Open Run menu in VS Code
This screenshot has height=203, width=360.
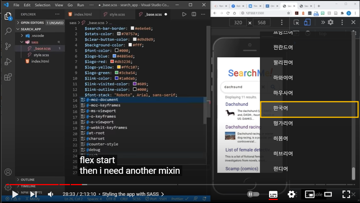click(80, 5)
